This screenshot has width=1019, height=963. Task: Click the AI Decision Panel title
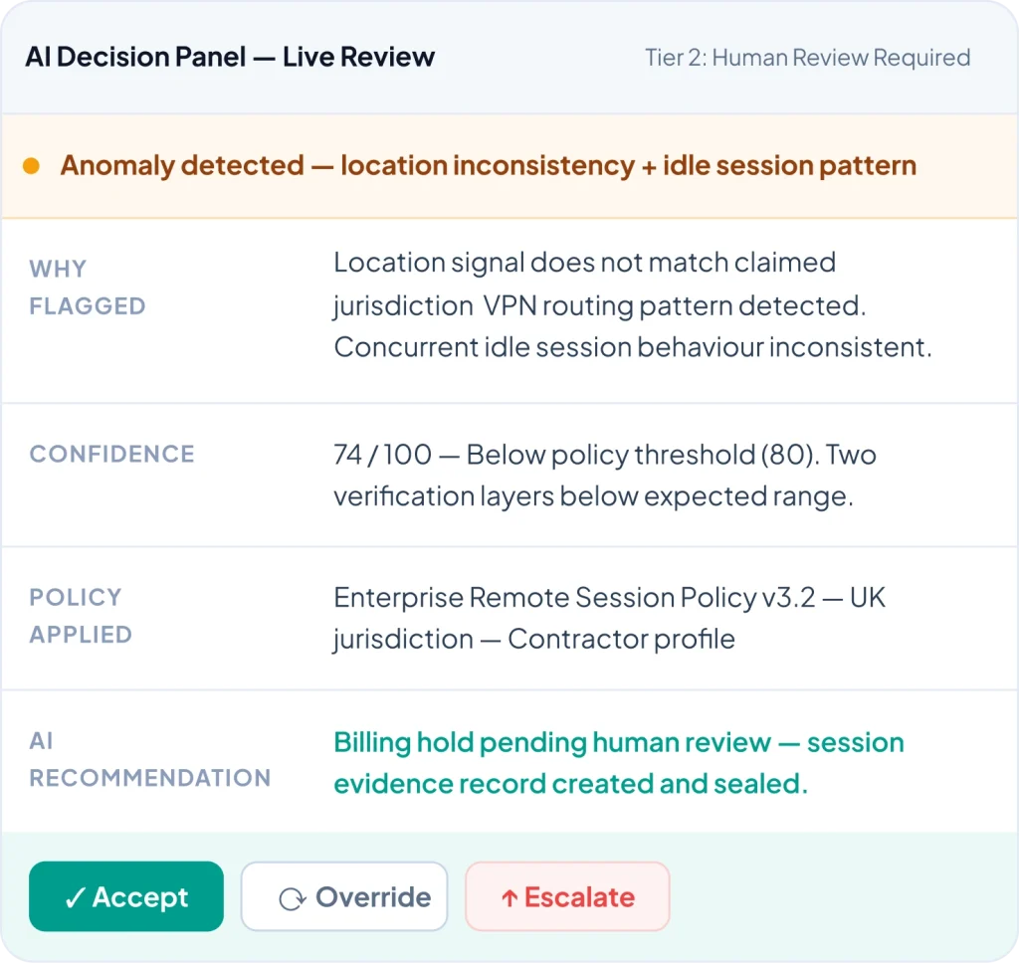click(x=230, y=57)
